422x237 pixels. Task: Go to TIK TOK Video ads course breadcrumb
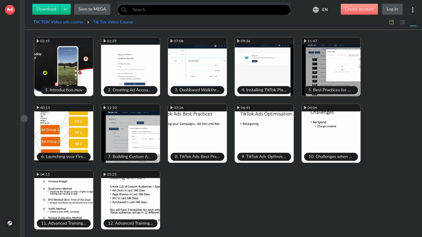point(58,22)
